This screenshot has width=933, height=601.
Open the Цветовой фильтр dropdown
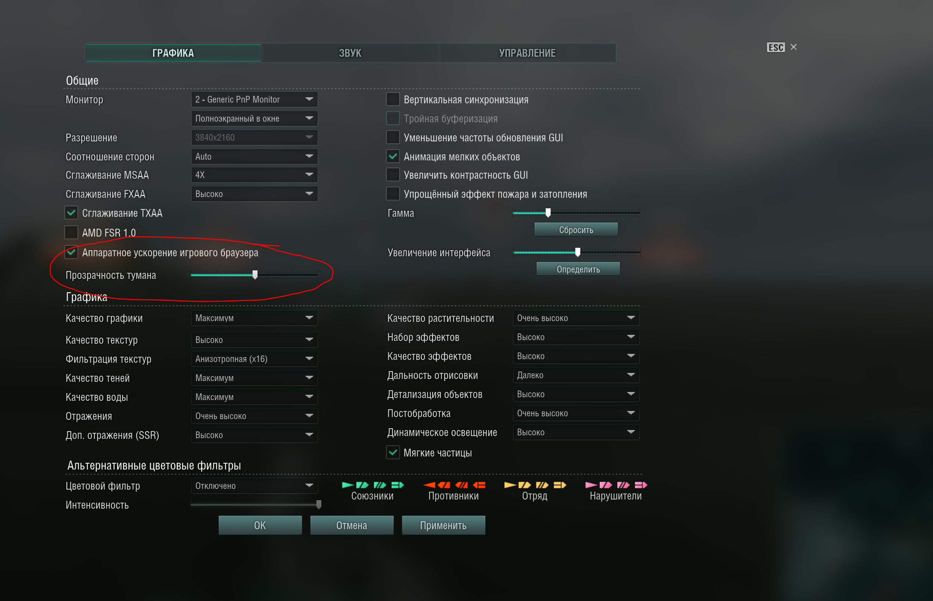click(254, 485)
